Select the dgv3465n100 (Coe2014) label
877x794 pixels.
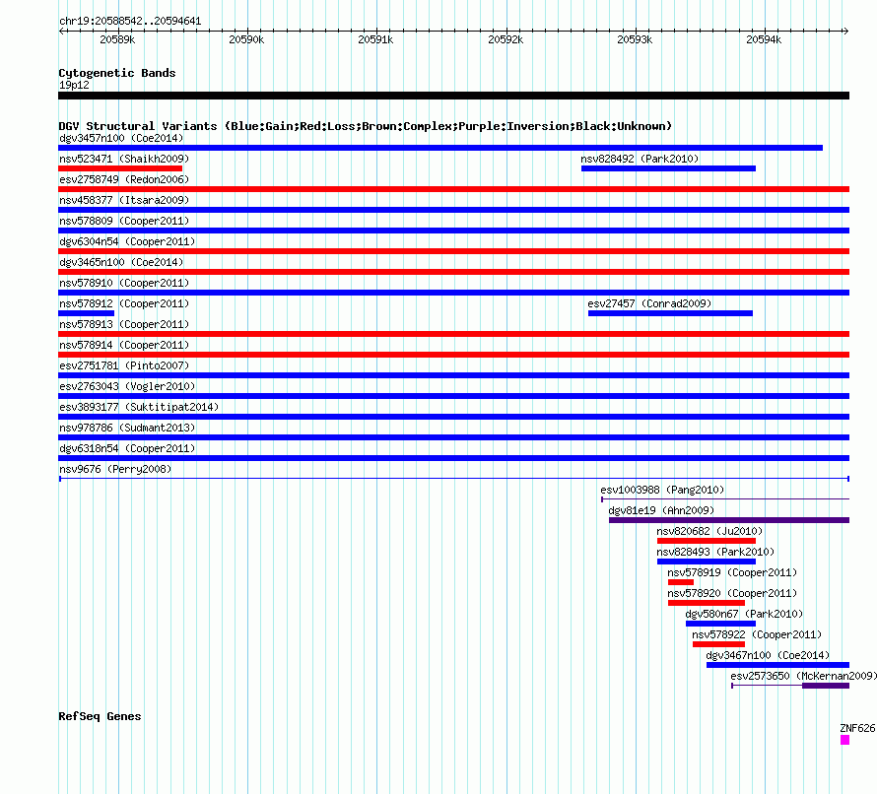[x=121, y=262]
